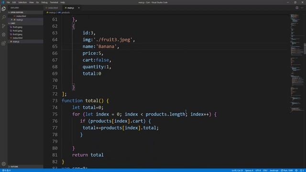Open the Edit menu
306x172 pixels.
(x=14, y=2)
